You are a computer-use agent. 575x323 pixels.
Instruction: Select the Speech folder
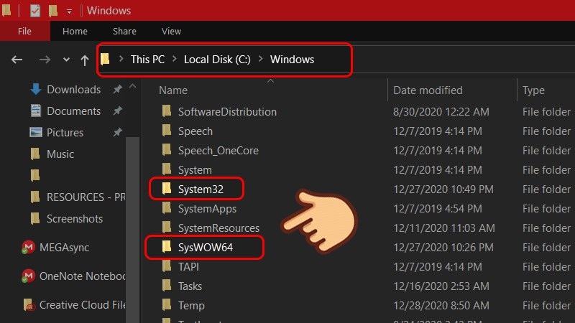195,131
